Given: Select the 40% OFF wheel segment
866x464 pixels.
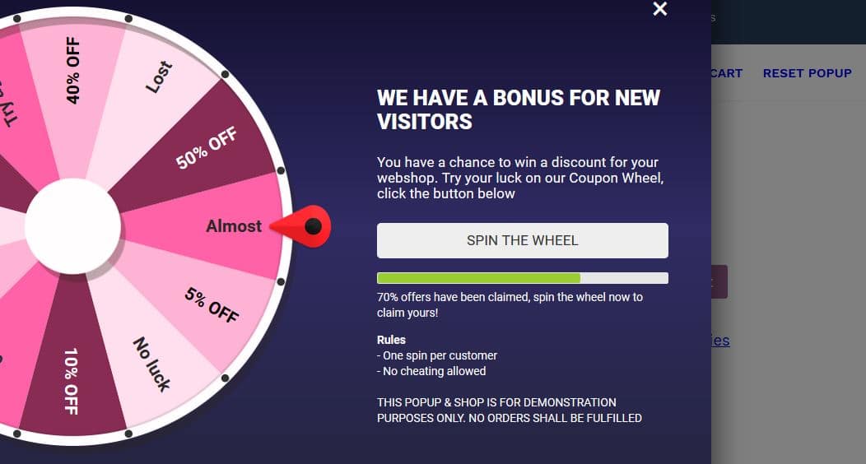Looking at the screenshot, I should tap(73, 70).
